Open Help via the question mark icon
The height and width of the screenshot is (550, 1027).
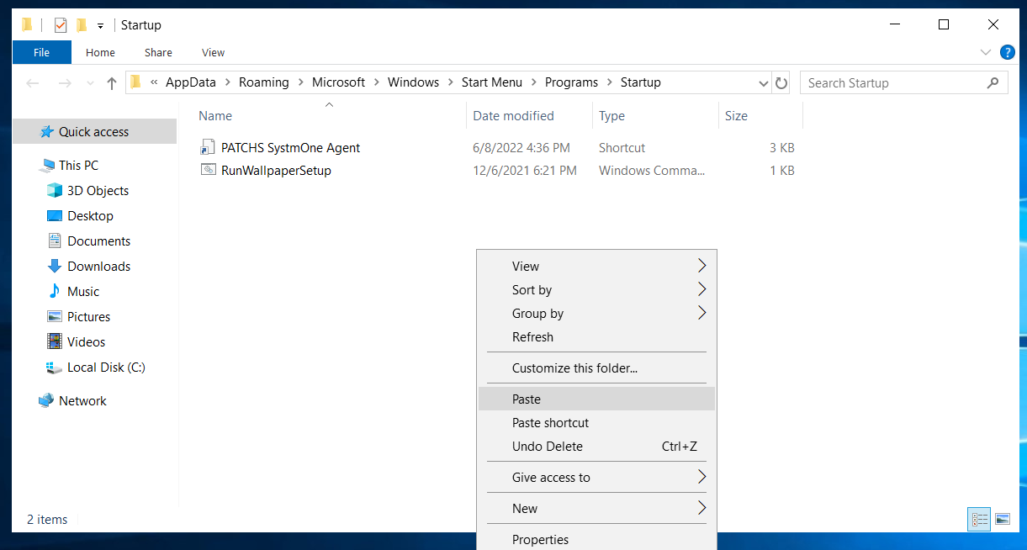click(x=1007, y=51)
